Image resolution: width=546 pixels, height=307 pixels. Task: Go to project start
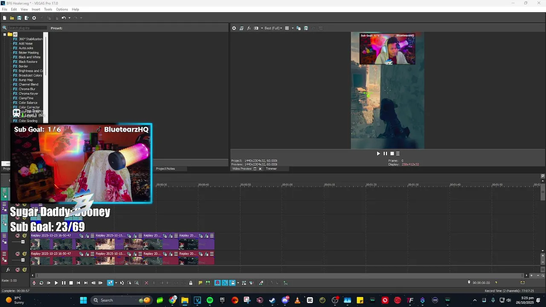[x=78, y=283]
